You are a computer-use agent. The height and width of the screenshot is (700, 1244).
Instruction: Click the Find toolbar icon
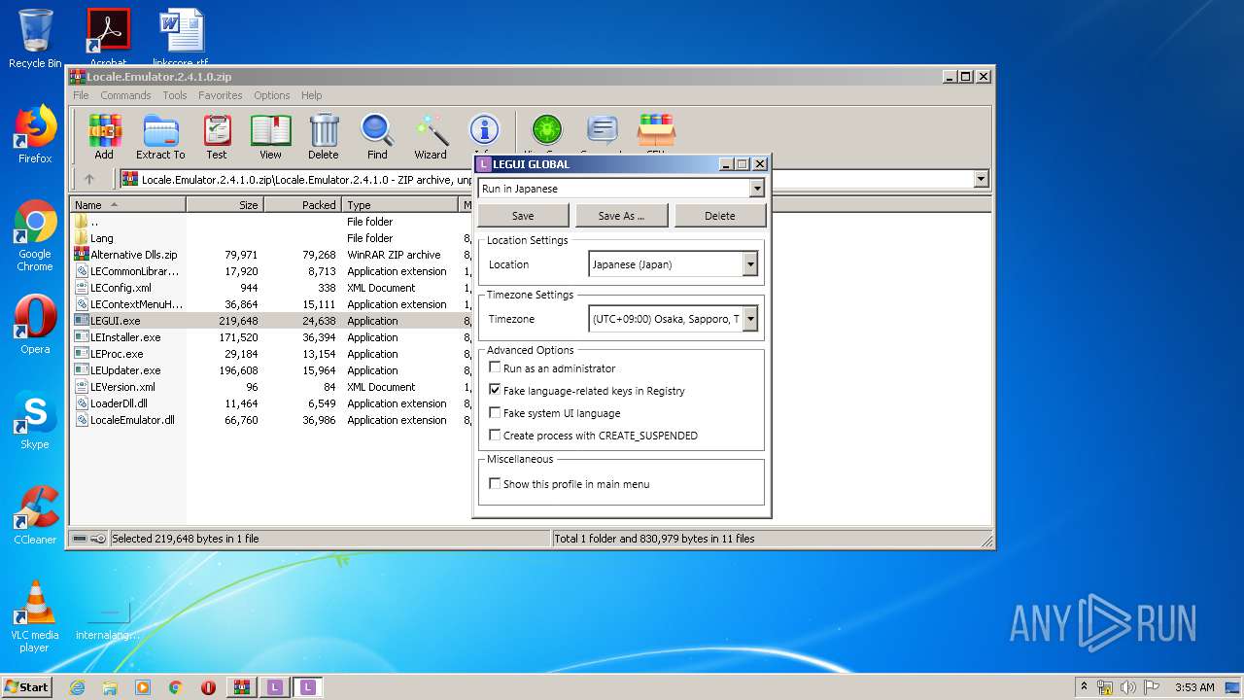pyautogui.click(x=377, y=136)
